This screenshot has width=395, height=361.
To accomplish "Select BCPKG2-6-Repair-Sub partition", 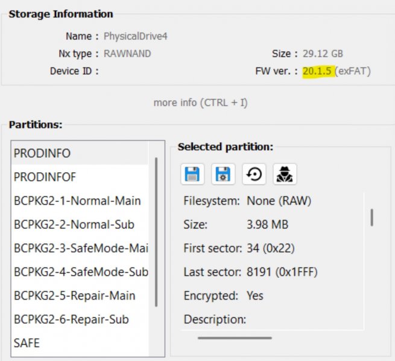I will (x=71, y=319).
